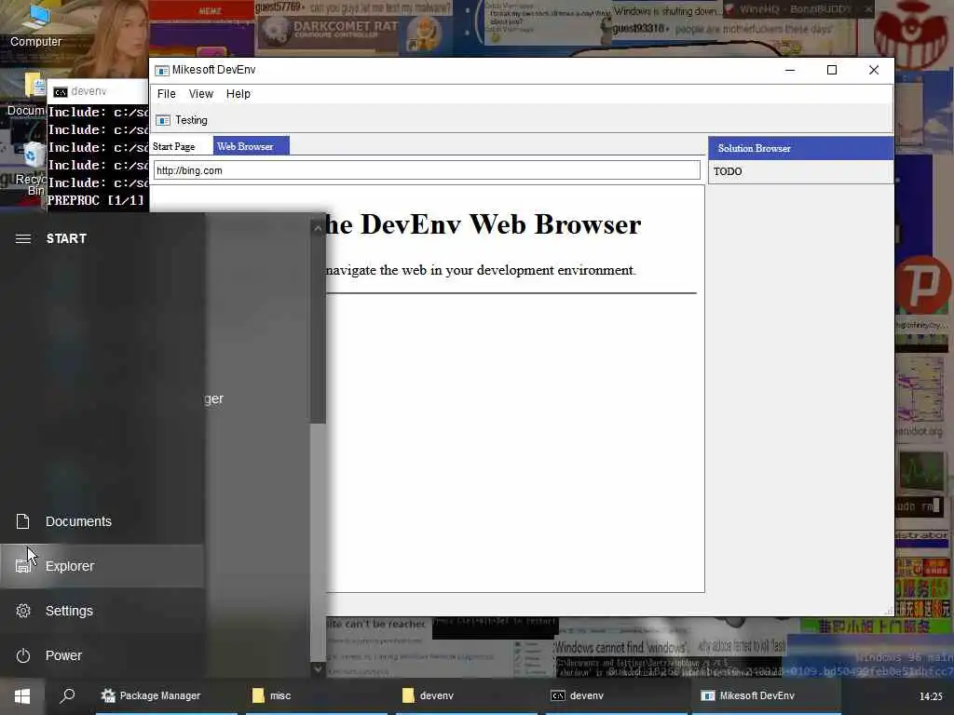Click the devenv console window title bar
The height and width of the screenshot is (715, 954).
pyautogui.click(x=97, y=91)
